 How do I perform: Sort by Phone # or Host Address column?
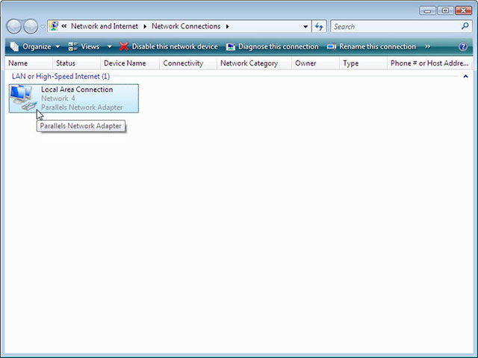pyautogui.click(x=429, y=63)
